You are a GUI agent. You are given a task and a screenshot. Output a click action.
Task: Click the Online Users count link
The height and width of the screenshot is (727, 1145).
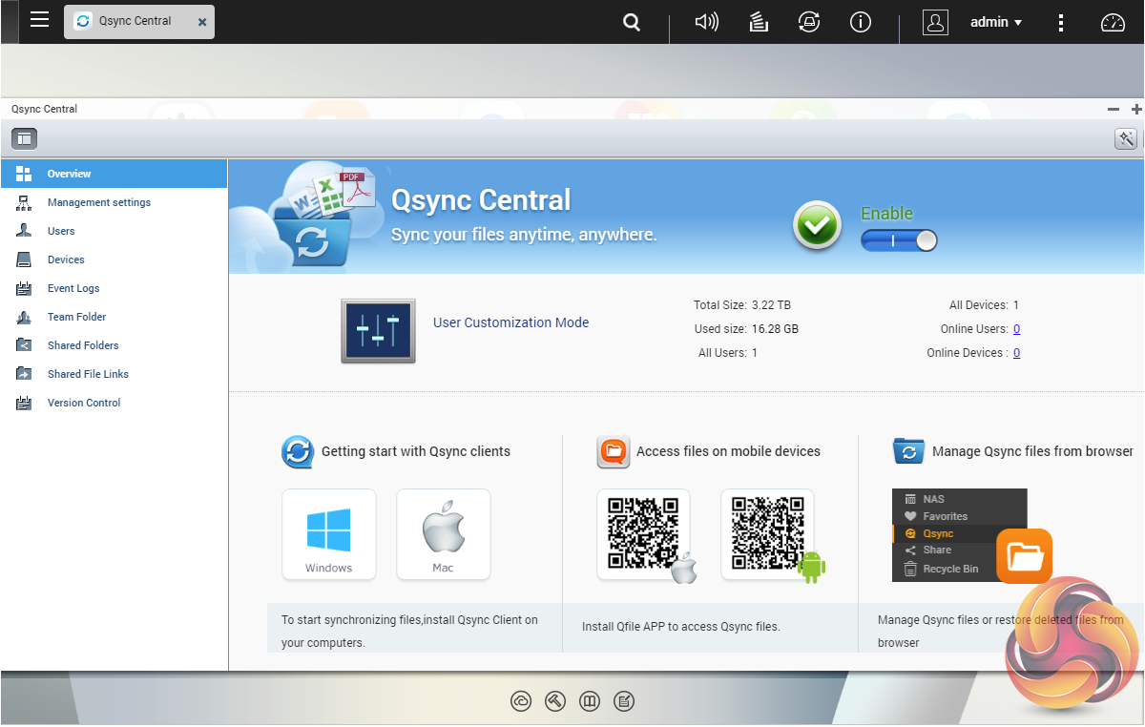(1016, 329)
